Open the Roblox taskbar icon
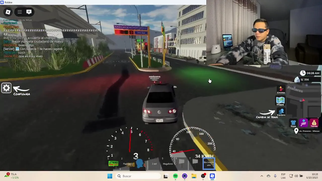Viewport: 322px width, 181px height. (x=212, y=176)
